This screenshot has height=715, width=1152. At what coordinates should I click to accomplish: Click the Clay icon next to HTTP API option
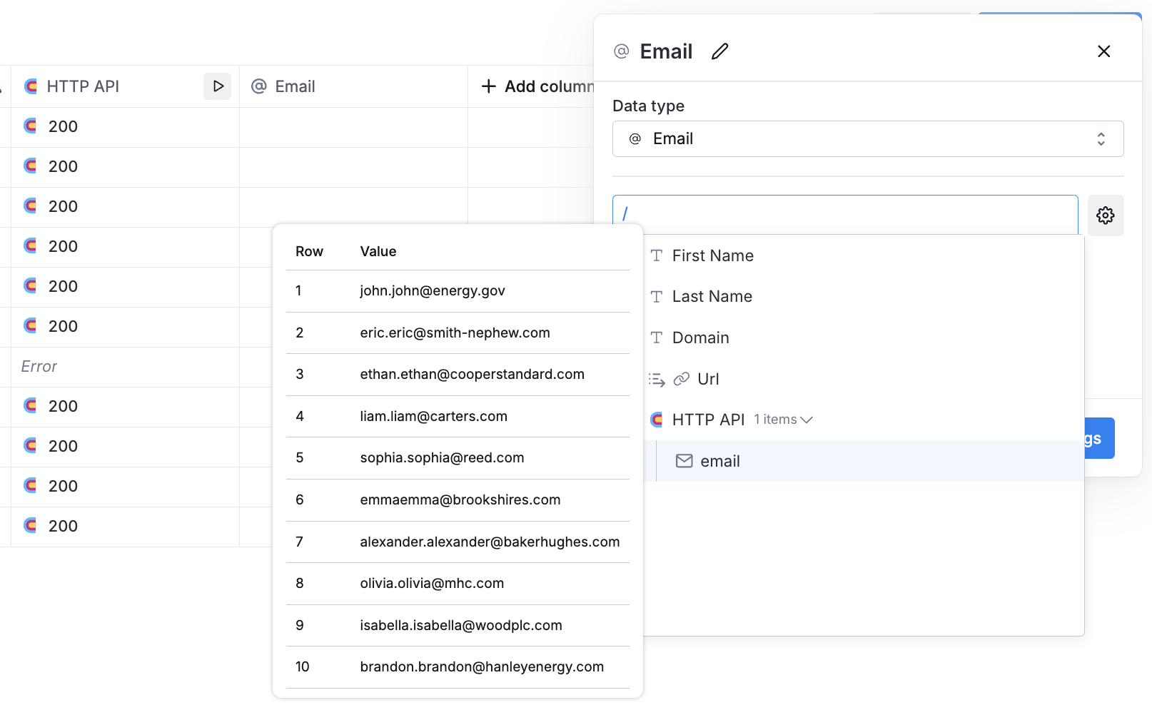point(656,420)
